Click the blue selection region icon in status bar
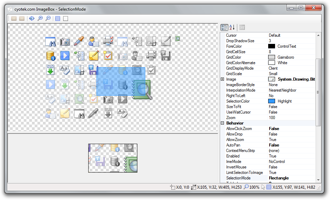 pyautogui.click(x=269, y=187)
